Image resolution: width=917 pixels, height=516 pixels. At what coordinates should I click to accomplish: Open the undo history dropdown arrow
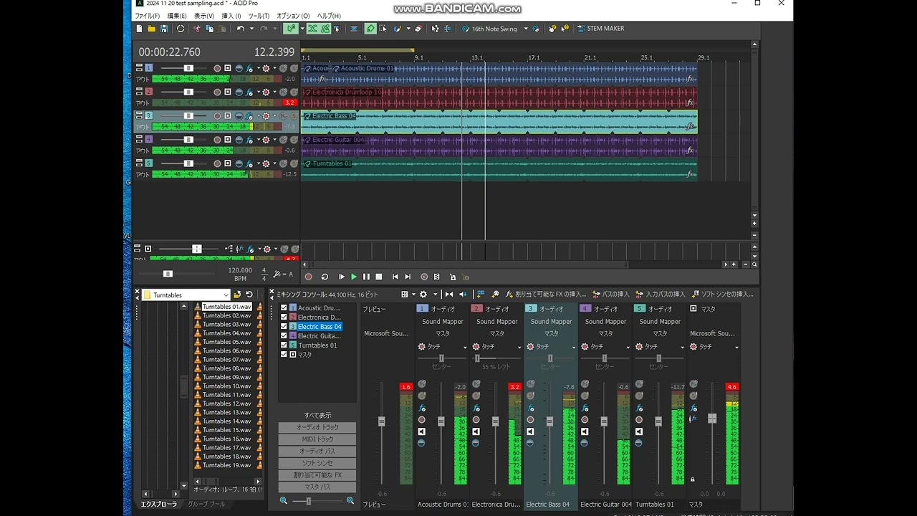(251, 29)
